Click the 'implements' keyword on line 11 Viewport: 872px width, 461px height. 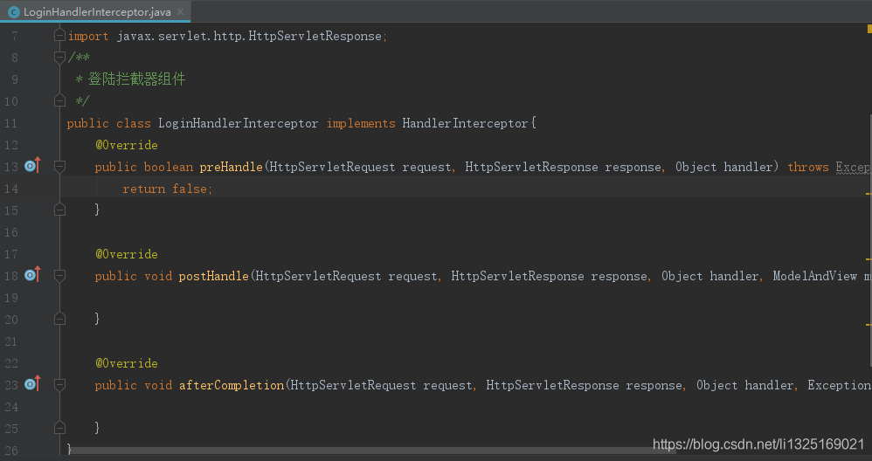pos(361,123)
